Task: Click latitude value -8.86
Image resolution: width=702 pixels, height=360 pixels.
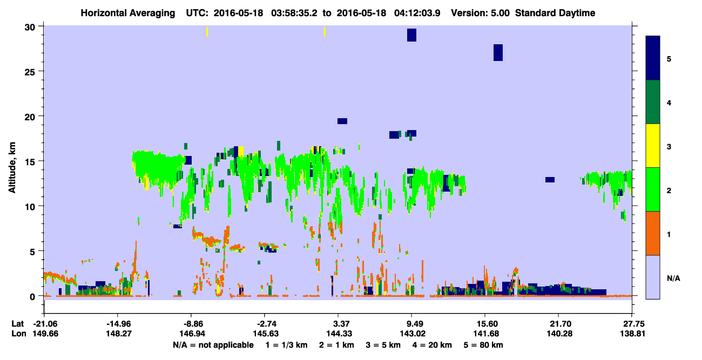Action: pyautogui.click(x=191, y=324)
